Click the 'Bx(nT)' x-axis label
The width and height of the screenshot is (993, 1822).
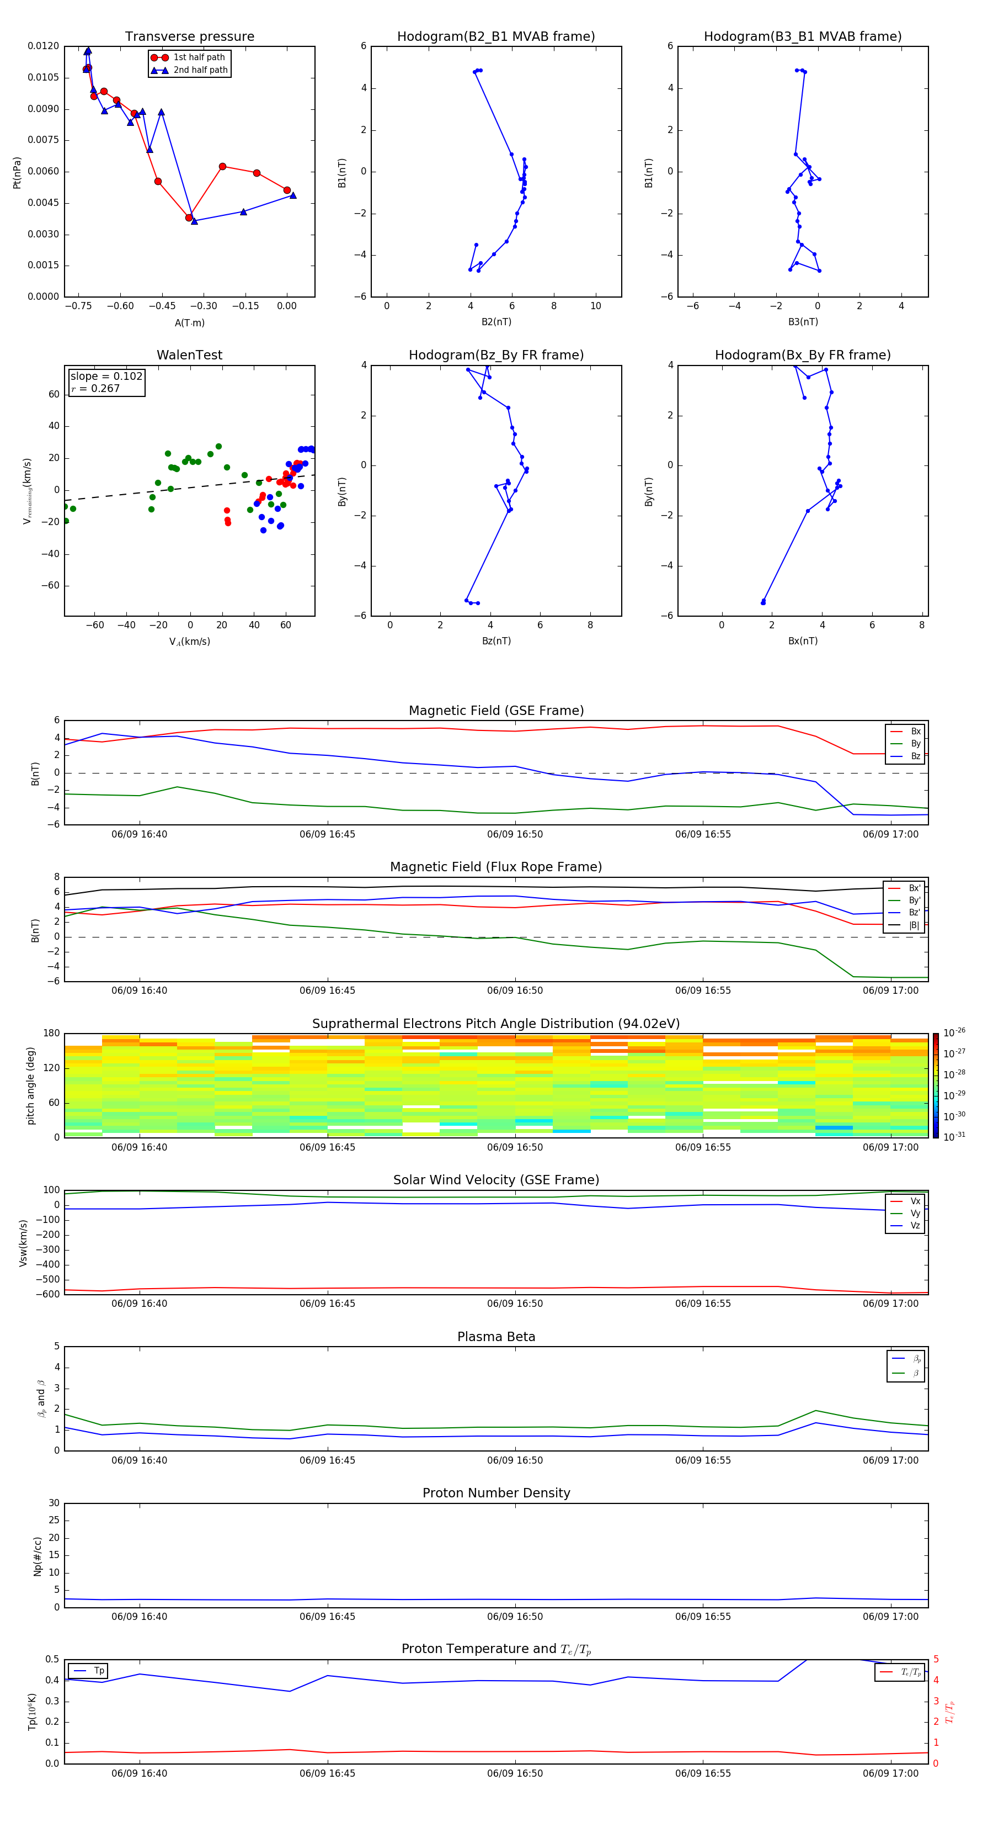(803, 641)
